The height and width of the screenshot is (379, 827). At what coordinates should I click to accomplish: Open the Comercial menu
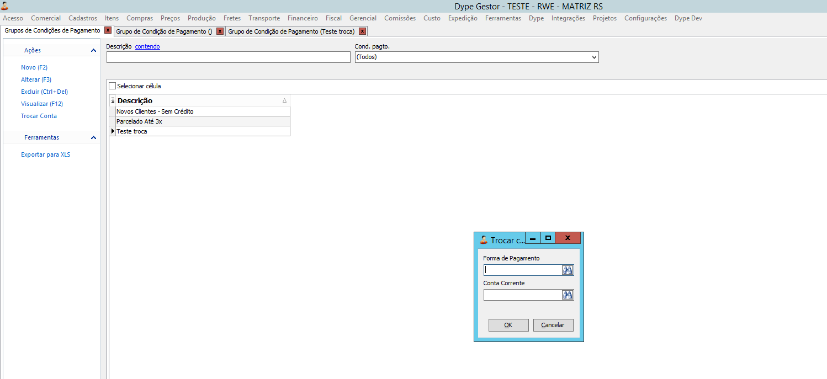pos(46,18)
